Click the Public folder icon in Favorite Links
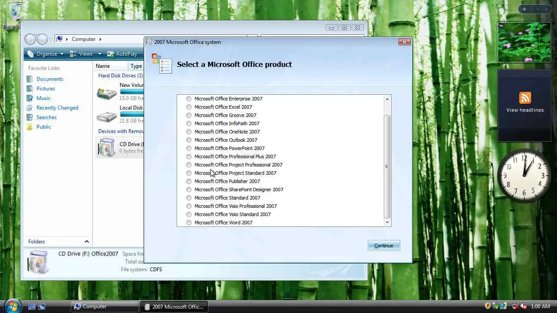This screenshot has height=313, width=557. click(30, 127)
